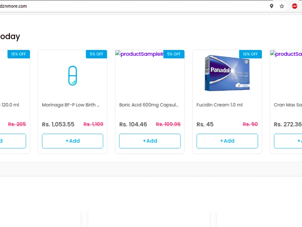This screenshot has height=227, width=302.
Task: Open Boric Acid 600mg Capsul... product title
Action: click(x=149, y=105)
